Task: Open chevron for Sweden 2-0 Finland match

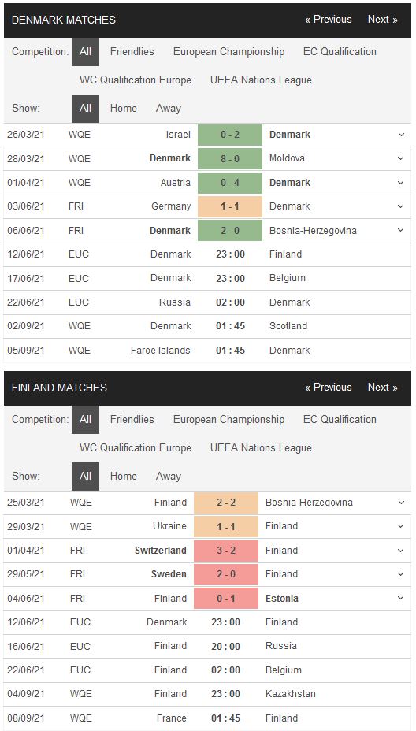Action: point(401,574)
